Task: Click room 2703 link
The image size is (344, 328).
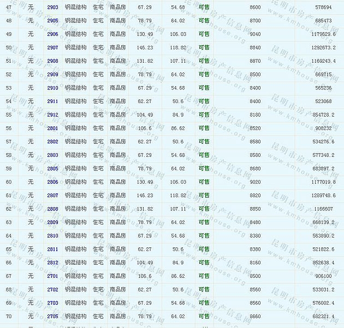Action: coord(52,303)
